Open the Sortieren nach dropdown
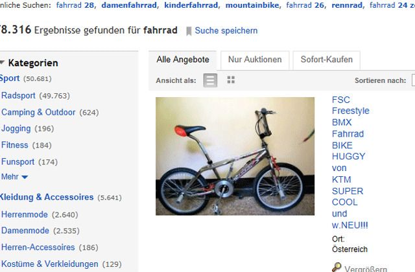 413,80
